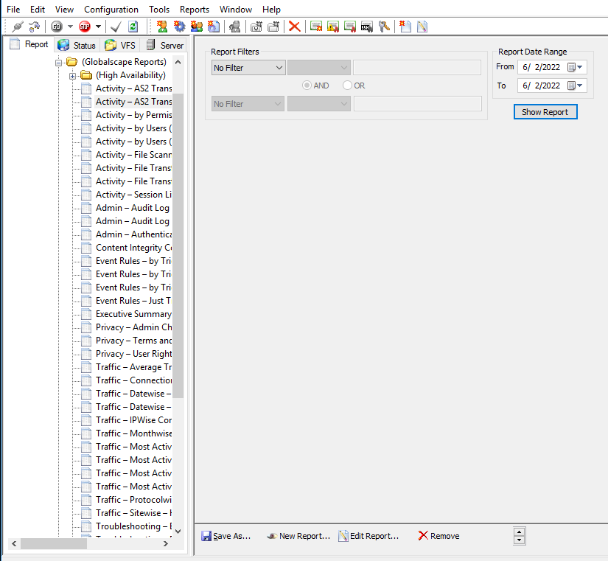This screenshot has height=561, width=608.
Task: Click the green refresh toolbar icon
Action: 133,27
